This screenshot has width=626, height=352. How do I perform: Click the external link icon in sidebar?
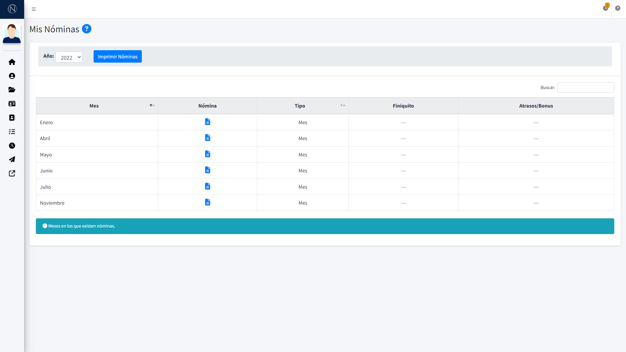click(12, 173)
